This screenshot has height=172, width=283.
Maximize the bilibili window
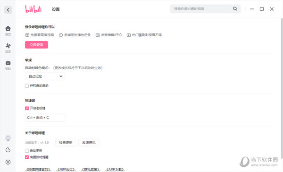click(262, 9)
